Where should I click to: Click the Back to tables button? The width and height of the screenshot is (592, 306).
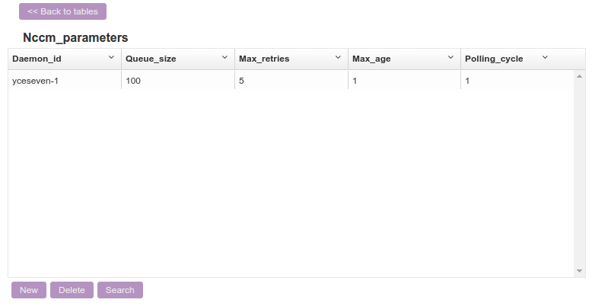(x=62, y=11)
